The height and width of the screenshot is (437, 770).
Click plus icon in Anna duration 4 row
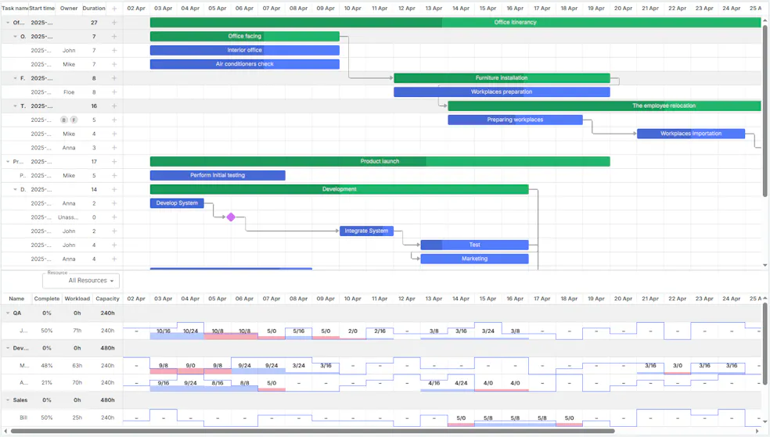tap(114, 259)
